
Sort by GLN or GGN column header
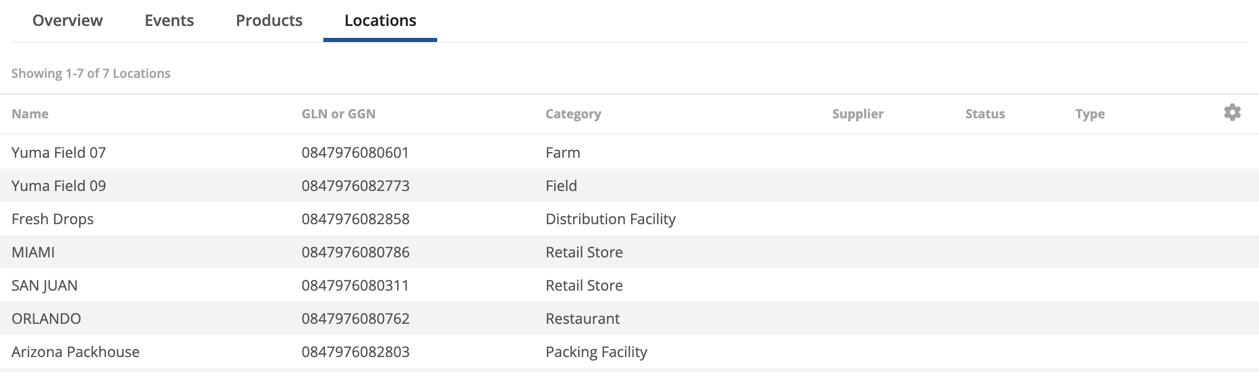(x=338, y=114)
